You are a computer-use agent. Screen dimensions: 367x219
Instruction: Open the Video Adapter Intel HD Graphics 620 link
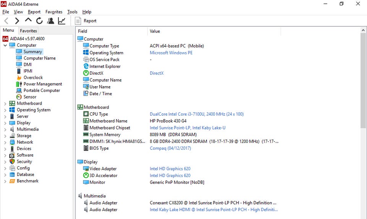pyautogui.click(x=170, y=168)
